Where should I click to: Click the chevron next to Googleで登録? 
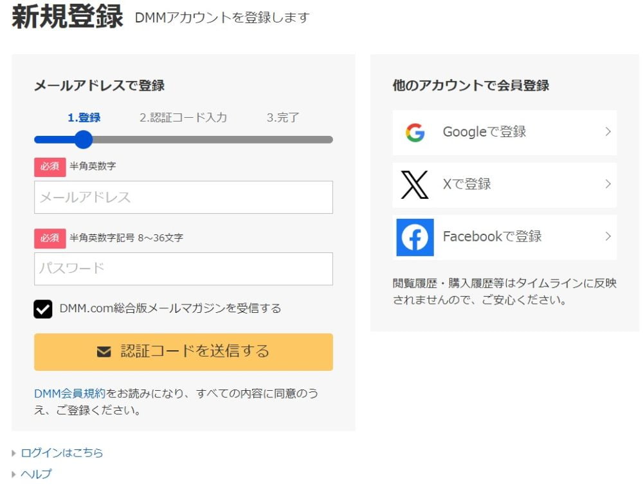pyautogui.click(x=608, y=132)
